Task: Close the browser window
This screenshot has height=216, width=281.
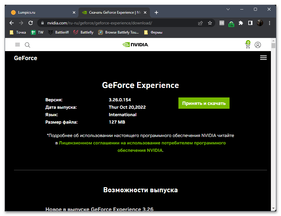Action: (x=269, y=9)
